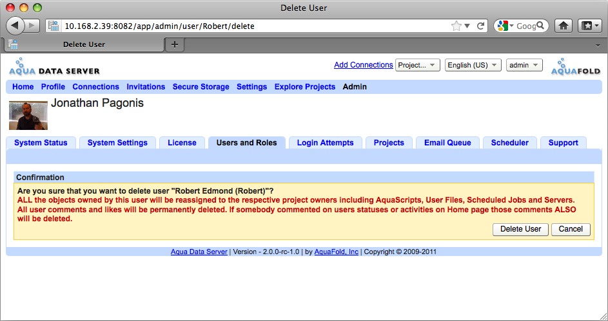Switch to the Projects tab

(389, 143)
